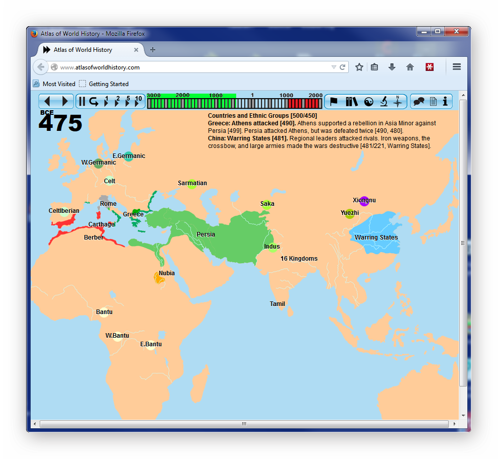Screen dimensions: 498x459
Task: Pause the timeline animation
Action: coord(82,101)
